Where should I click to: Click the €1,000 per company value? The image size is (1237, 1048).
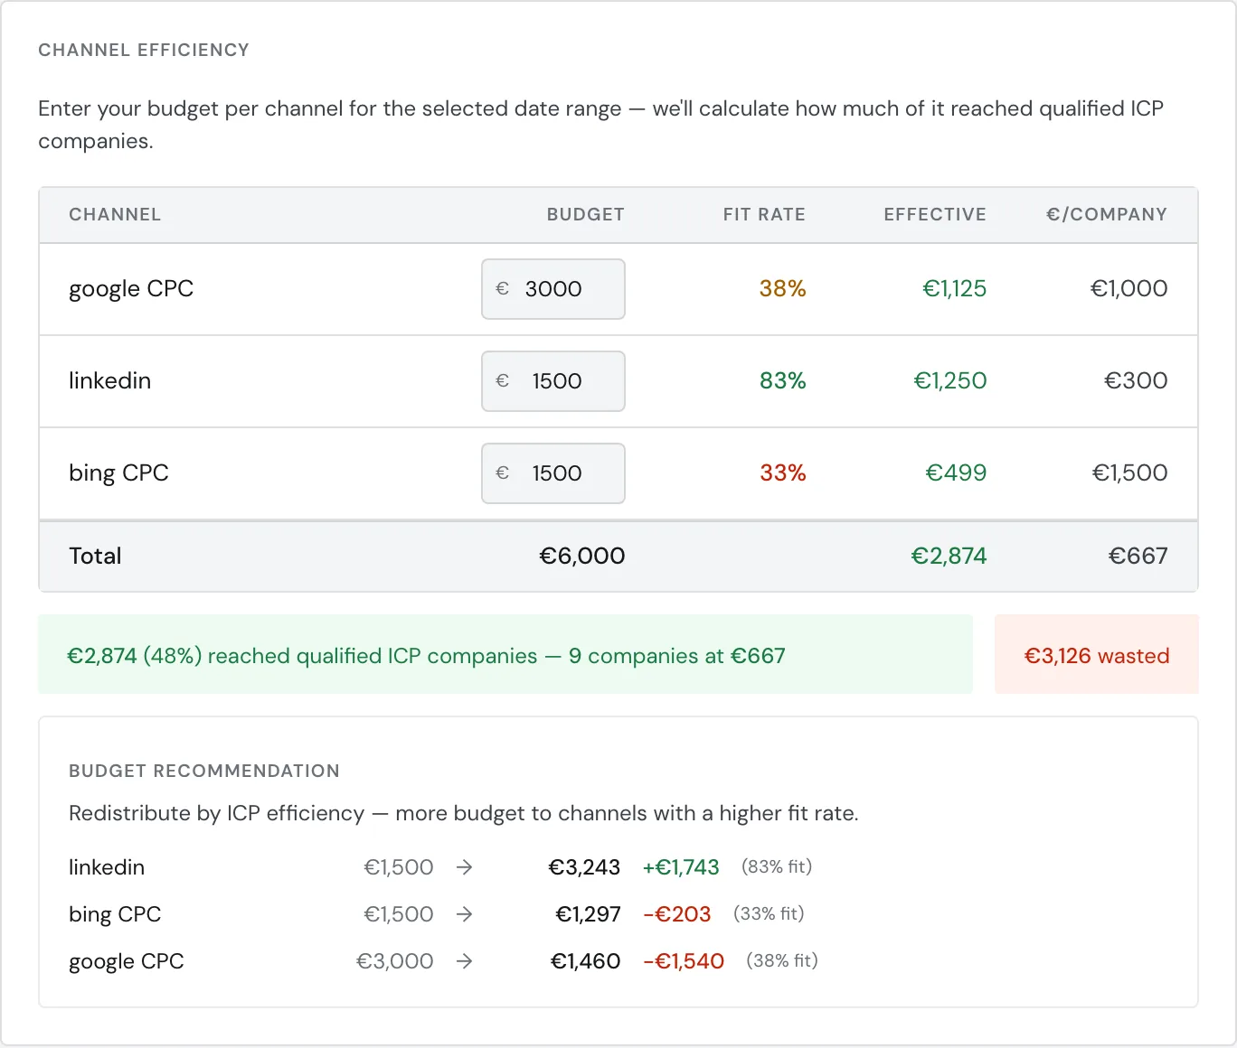1128,289
